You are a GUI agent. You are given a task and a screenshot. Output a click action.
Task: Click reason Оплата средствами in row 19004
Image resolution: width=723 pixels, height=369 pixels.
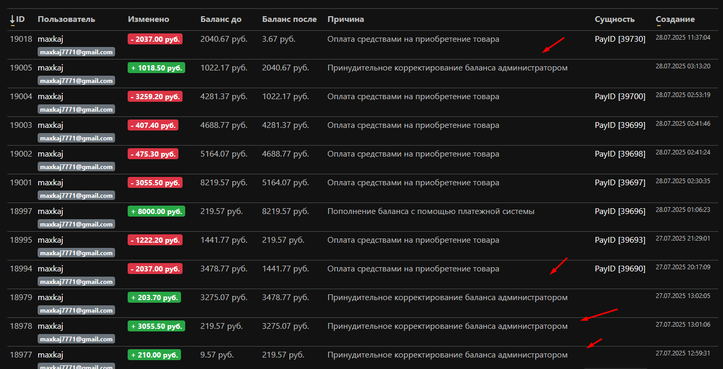[x=413, y=97]
